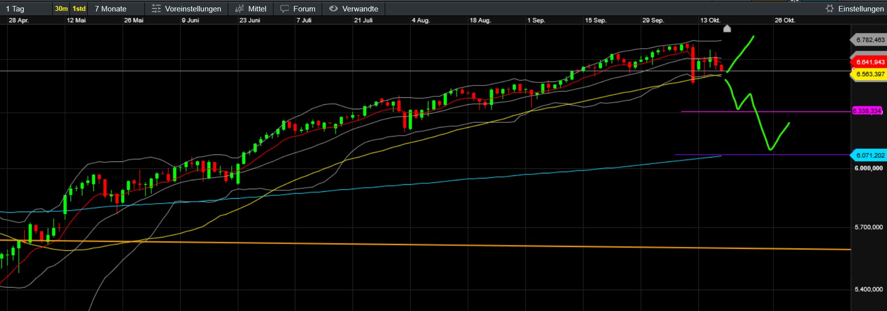Select the purple horizontal line near 6.071

(x=763, y=155)
